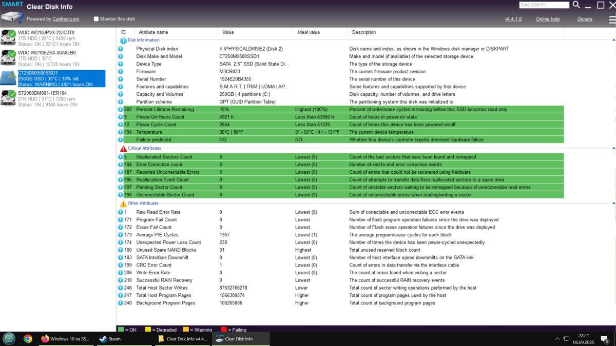Click info icon for Power-On Hours Count
Screen dimensions: 616x346
tap(121, 117)
